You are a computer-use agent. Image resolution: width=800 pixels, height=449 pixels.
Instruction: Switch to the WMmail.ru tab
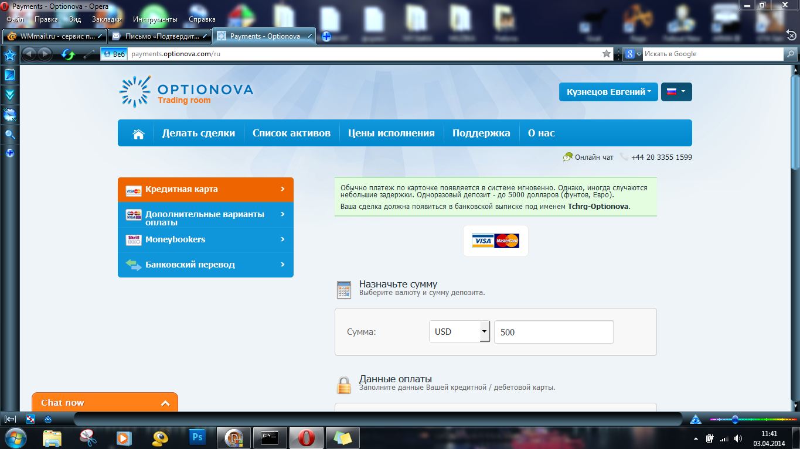(55, 36)
